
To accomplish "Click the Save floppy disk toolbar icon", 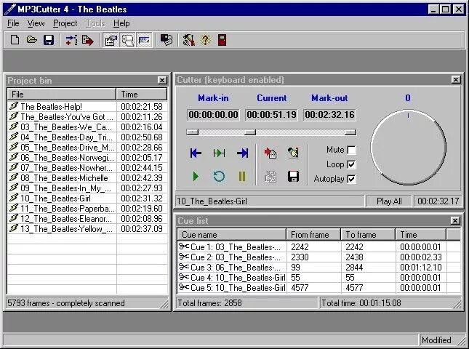I will (x=49, y=40).
